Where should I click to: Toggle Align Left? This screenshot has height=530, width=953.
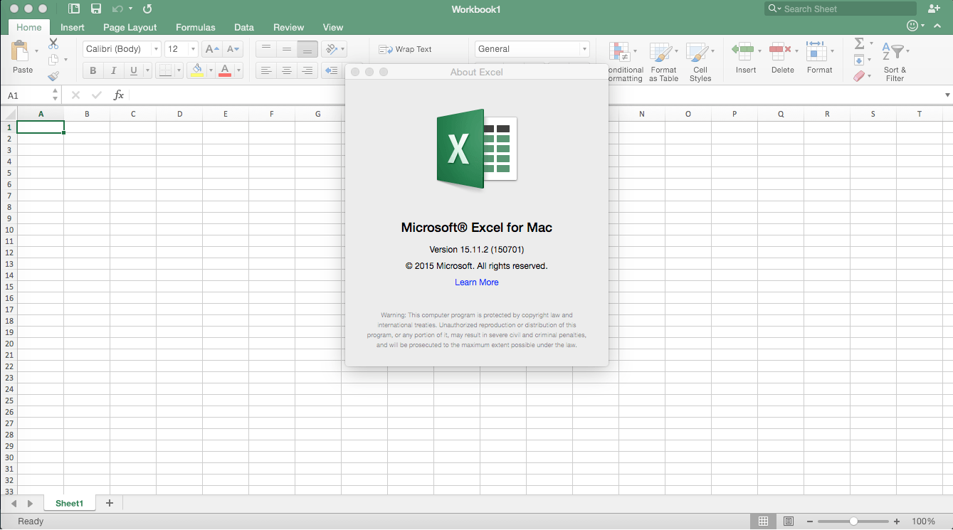(x=266, y=70)
